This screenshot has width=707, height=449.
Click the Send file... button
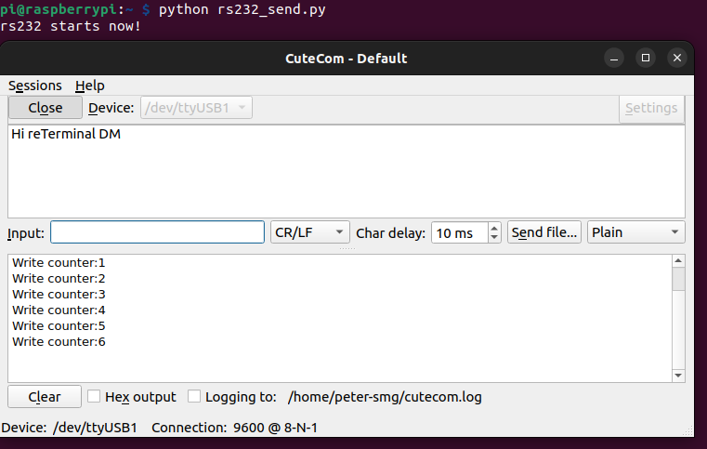(545, 232)
